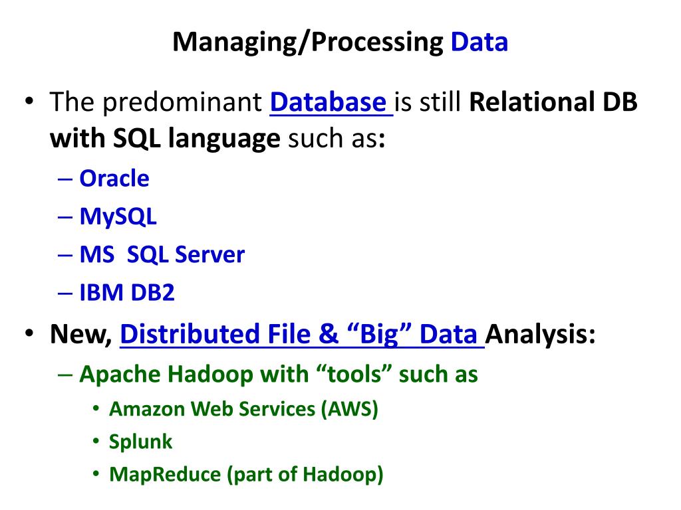The height and width of the screenshot is (510, 681).
Task: Click the bold word New,
Action: point(81,334)
